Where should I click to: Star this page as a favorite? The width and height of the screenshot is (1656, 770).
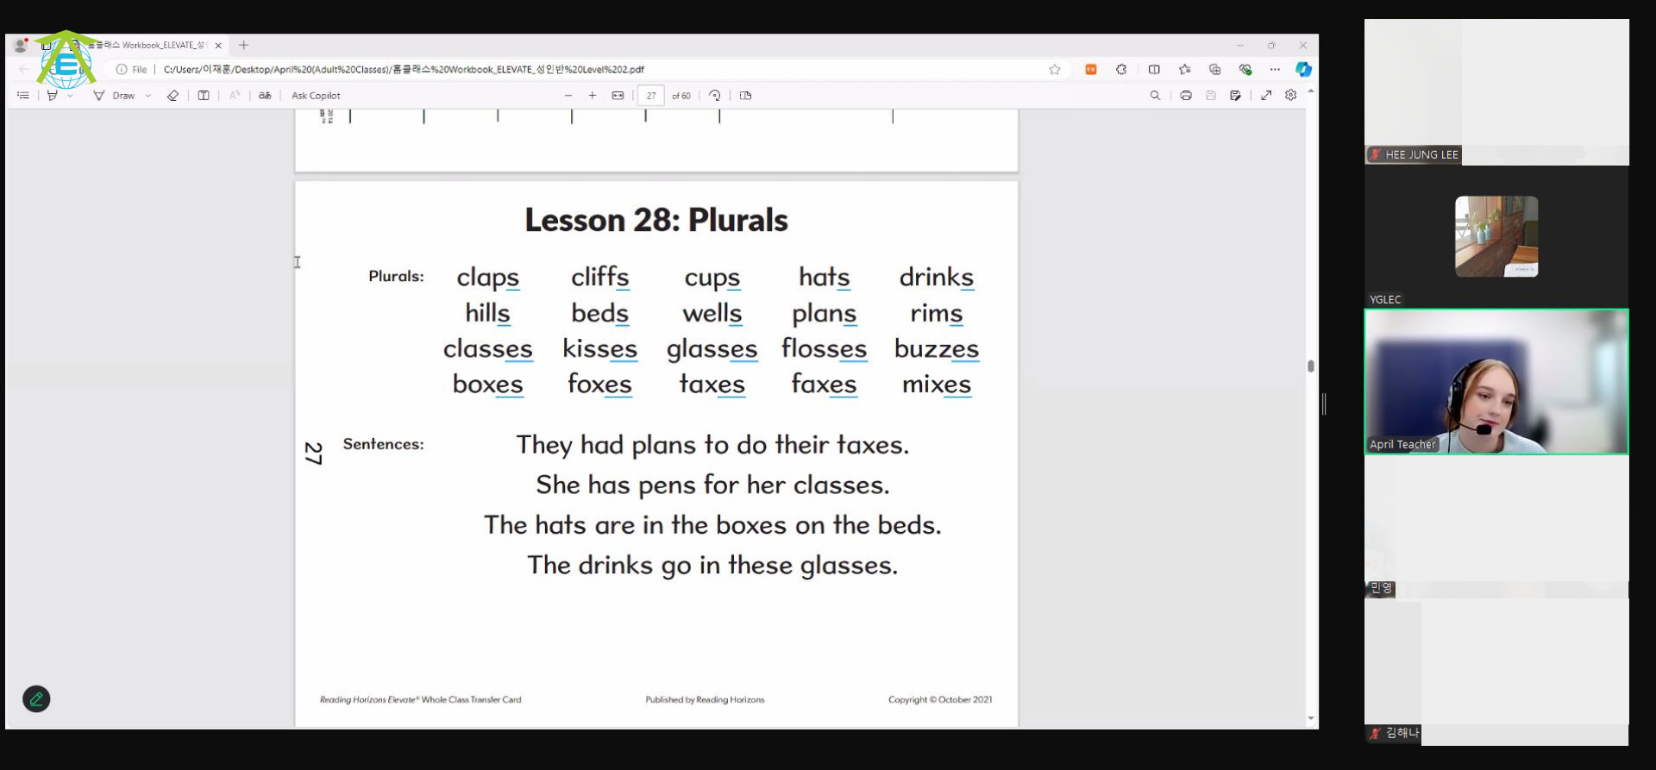point(1054,70)
